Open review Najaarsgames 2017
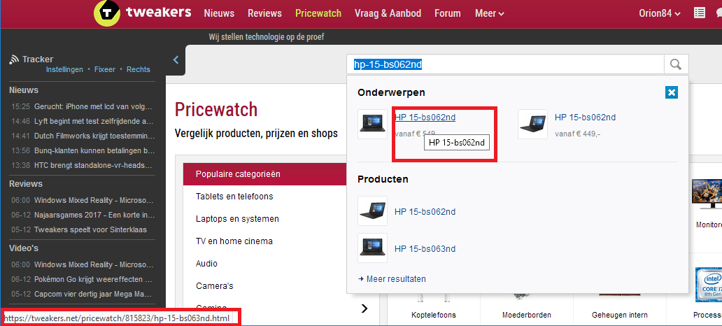Image resolution: width=722 pixels, height=326 pixels. (94, 215)
